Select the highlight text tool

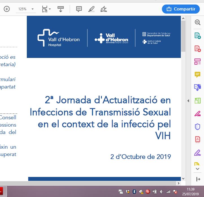(91, 9)
